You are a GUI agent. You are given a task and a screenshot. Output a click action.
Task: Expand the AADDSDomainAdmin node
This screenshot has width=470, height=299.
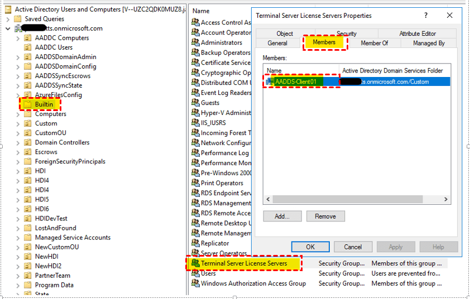point(18,57)
